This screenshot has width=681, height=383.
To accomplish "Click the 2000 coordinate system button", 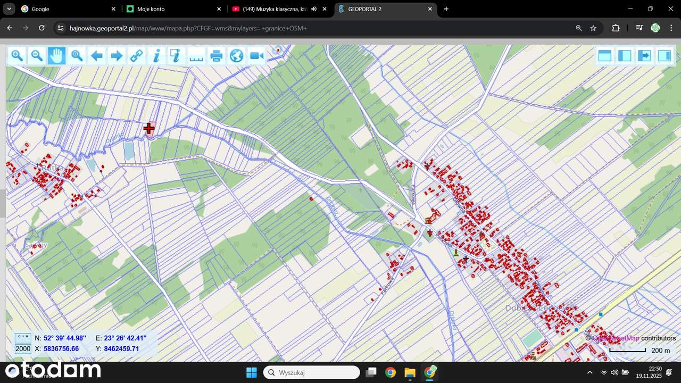I will (x=23, y=349).
